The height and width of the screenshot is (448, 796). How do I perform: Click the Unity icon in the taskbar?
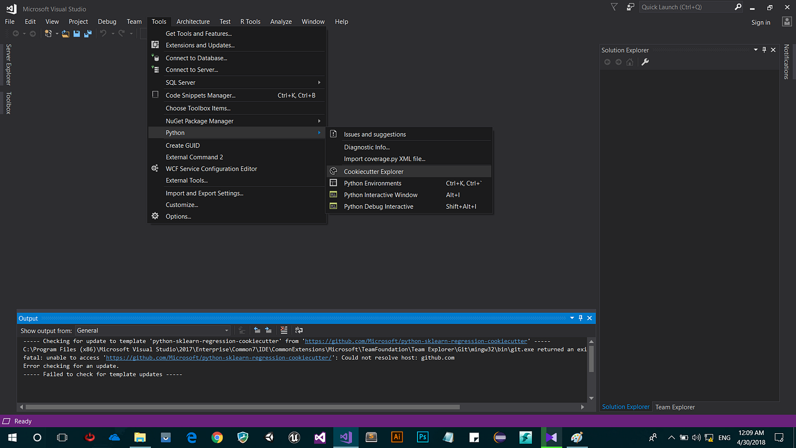click(268, 437)
